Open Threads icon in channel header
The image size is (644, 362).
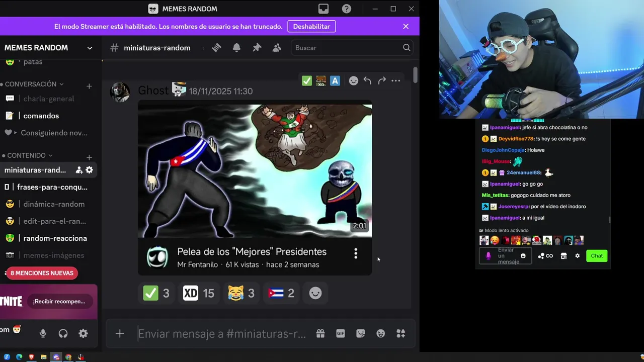[216, 48]
